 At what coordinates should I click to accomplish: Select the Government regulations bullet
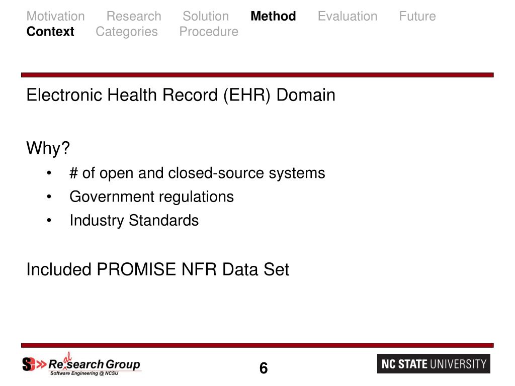pos(151,197)
